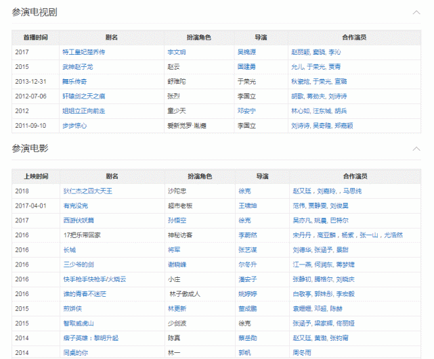Open the 有完没完 film link
434x359 pixels.
(76, 206)
